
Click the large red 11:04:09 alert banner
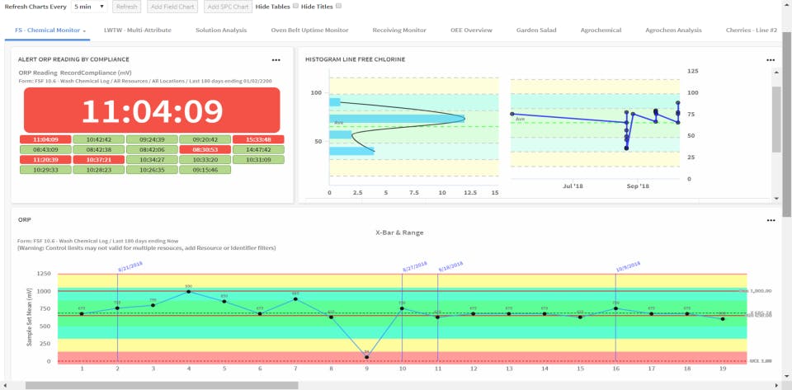tap(152, 110)
